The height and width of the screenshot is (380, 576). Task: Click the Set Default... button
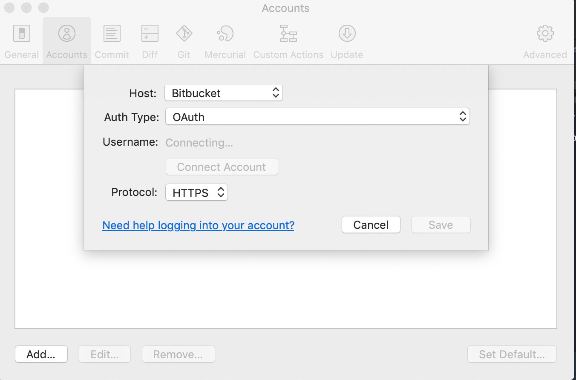(x=512, y=354)
